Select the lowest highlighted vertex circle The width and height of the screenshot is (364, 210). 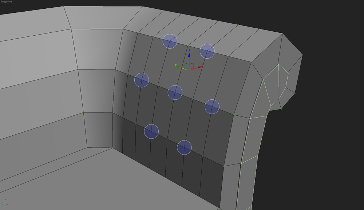click(184, 147)
